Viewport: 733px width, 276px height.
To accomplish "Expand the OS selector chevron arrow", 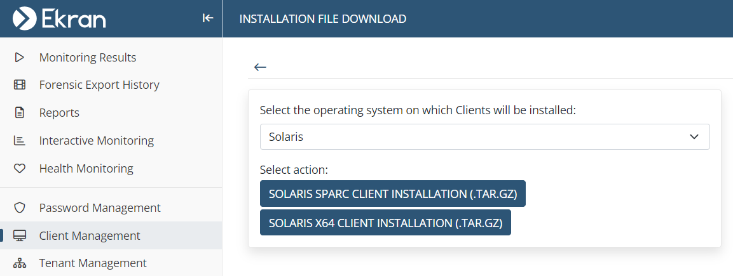I will 694,137.
